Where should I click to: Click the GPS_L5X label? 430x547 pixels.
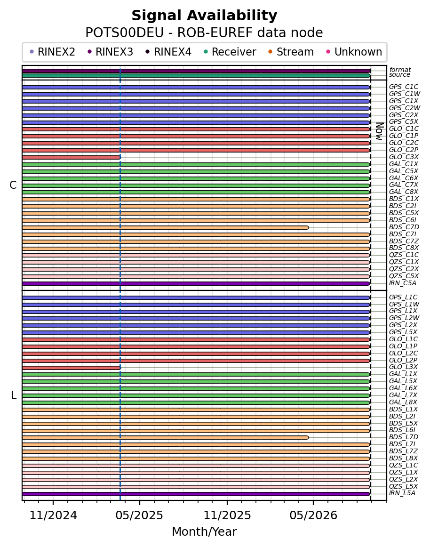403,332
